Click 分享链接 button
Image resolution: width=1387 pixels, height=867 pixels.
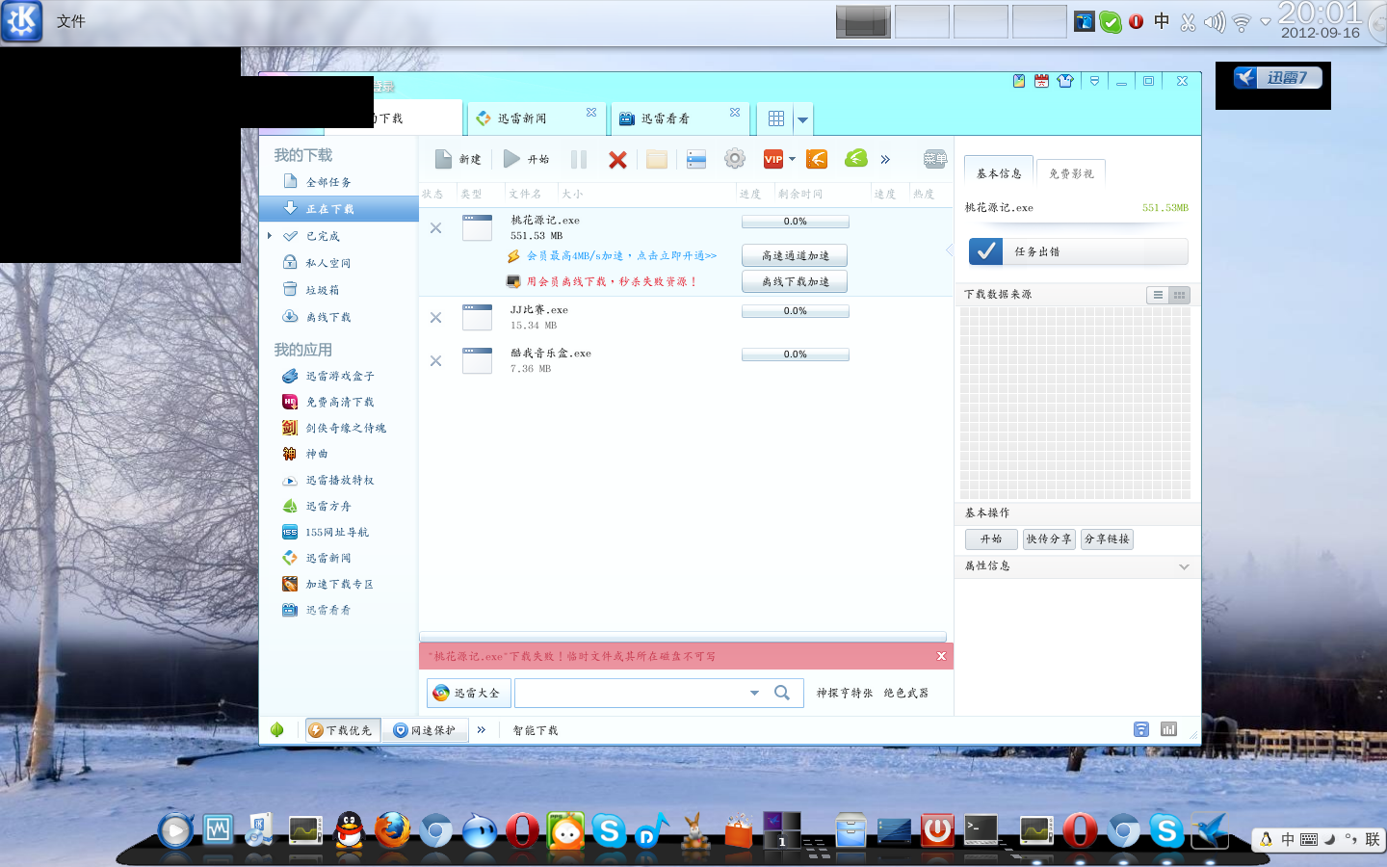1107,539
